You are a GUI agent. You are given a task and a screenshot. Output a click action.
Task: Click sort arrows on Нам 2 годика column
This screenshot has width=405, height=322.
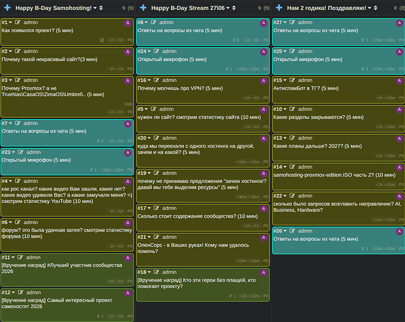pyautogui.click(x=375, y=8)
